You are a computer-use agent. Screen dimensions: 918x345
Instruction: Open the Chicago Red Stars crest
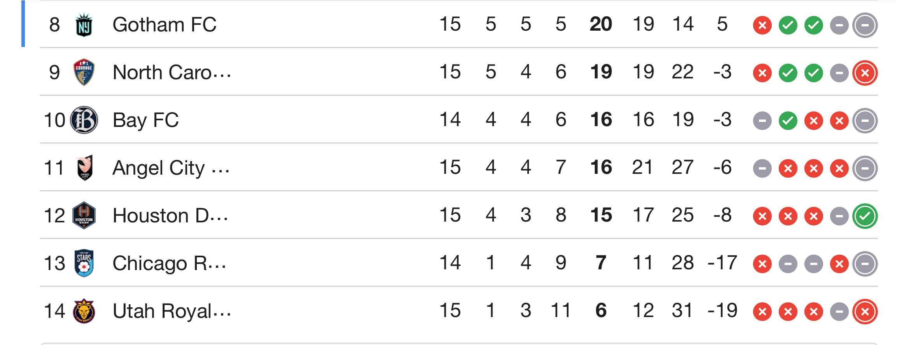pyautogui.click(x=84, y=263)
